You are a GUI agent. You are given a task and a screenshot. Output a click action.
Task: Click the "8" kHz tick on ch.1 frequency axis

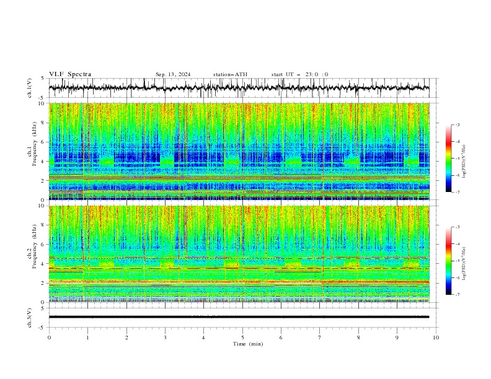point(44,123)
